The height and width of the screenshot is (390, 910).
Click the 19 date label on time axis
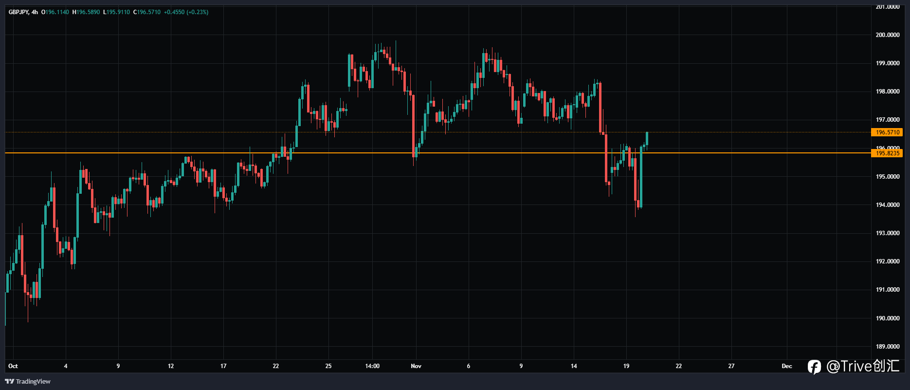pyautogui.click(x=626, y=366)
